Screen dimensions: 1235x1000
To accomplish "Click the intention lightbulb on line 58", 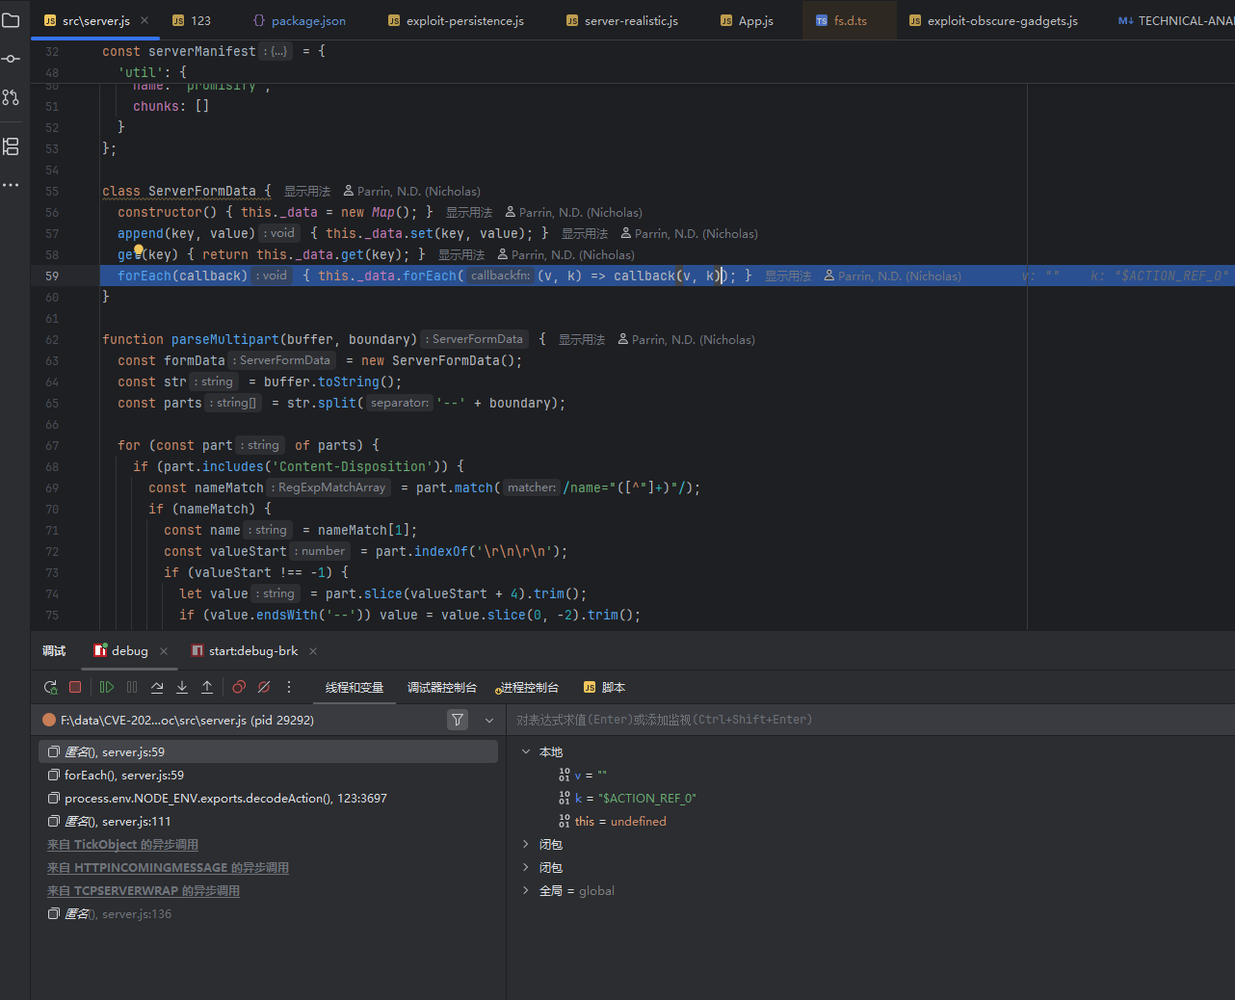I will pyautogui.click(x=138, y=250).
